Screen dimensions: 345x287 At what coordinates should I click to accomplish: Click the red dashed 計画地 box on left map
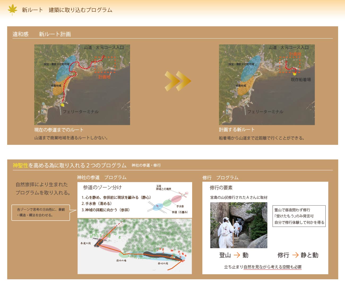[x=105, y=65]
